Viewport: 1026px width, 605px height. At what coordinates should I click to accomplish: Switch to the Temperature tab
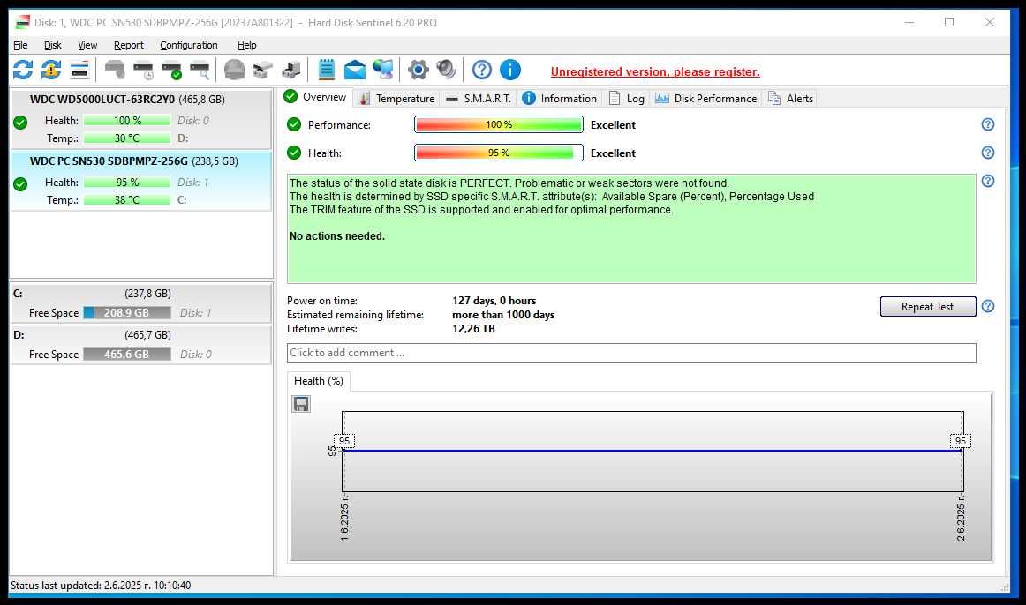click(x=396, y=98)
